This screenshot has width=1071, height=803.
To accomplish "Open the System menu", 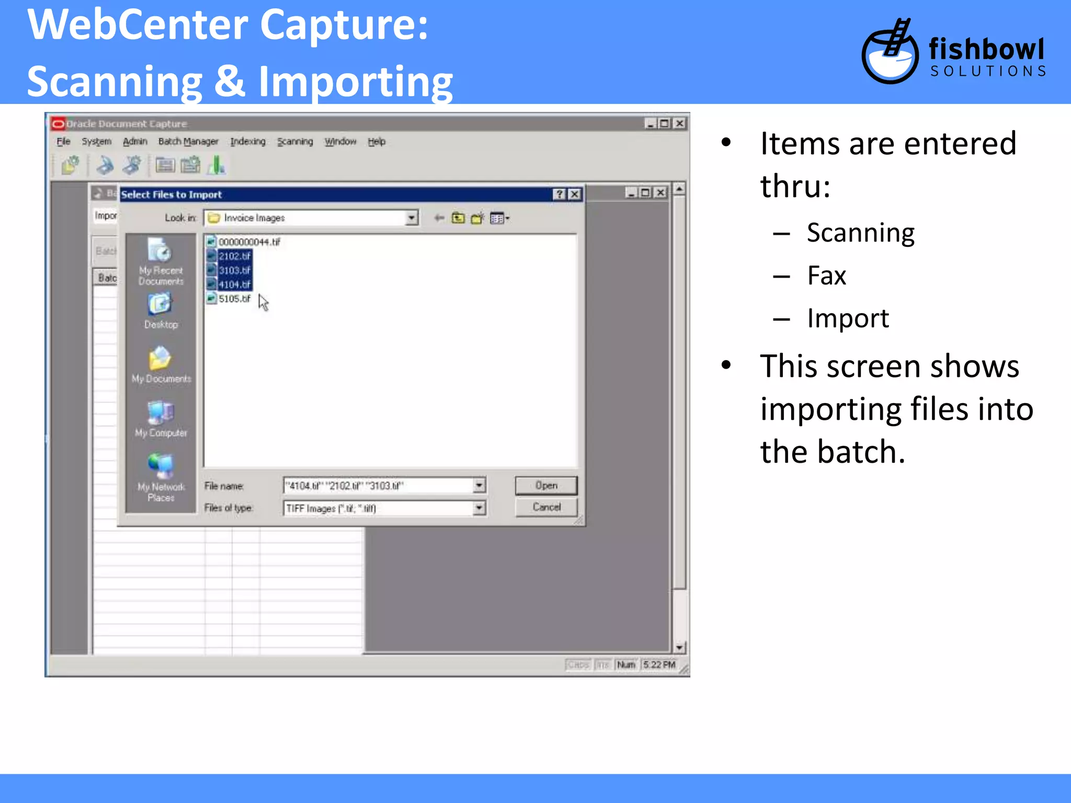I will pyautogui.click(x=96, y=142).
